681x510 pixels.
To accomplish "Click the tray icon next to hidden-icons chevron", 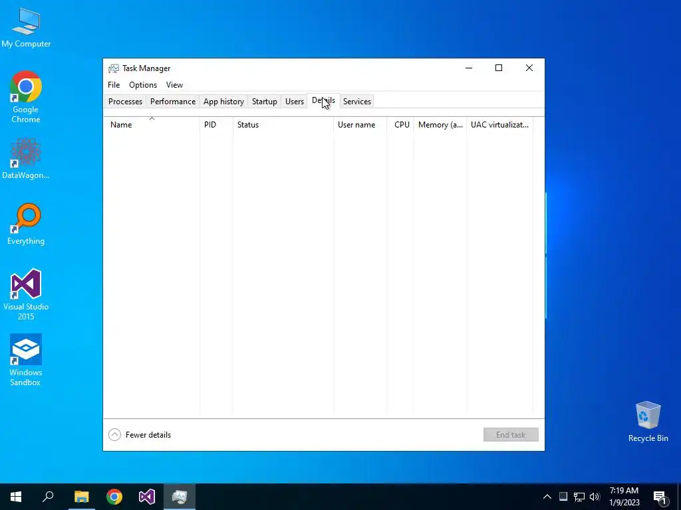I will (563, 497).
